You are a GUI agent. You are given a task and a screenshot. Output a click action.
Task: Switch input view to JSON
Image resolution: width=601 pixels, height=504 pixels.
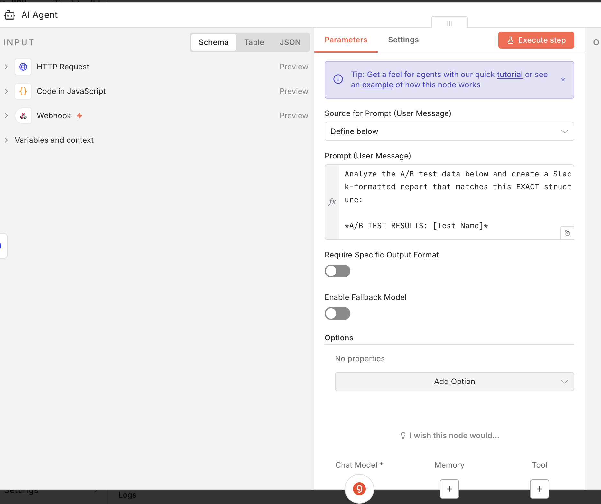tap(290, 42)
